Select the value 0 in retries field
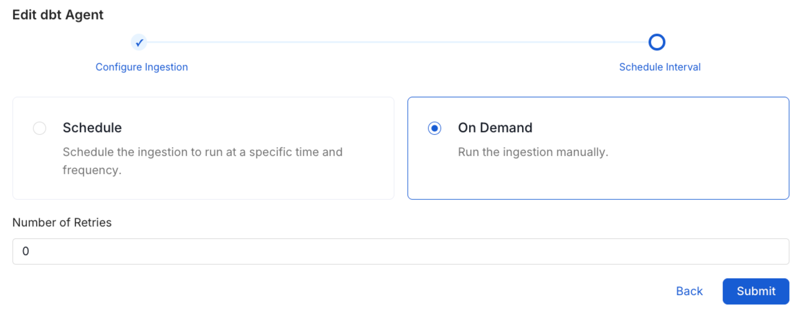 tap(25, 251)
